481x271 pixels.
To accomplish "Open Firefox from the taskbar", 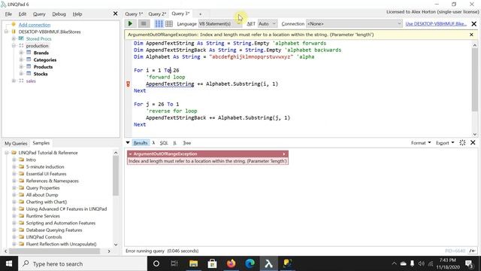I will 231,263.
